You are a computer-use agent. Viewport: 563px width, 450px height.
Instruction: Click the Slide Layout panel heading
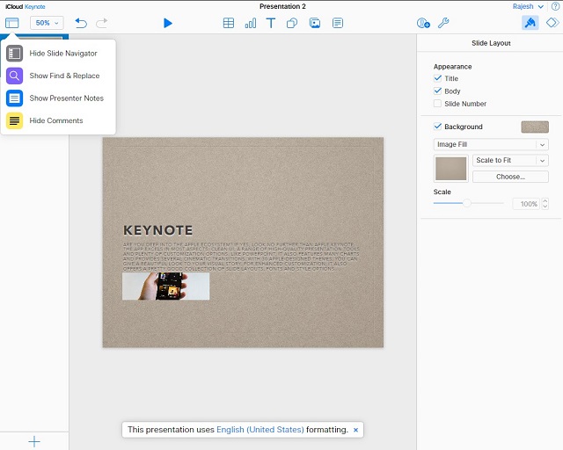pyautogui.click(x=491, y=43)
